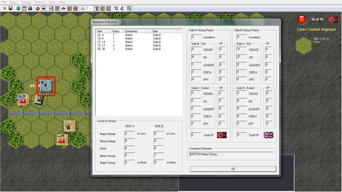Click Side B Minor Defeat threshold field
The width and height of the screenshot is (342, 192).
159,141
